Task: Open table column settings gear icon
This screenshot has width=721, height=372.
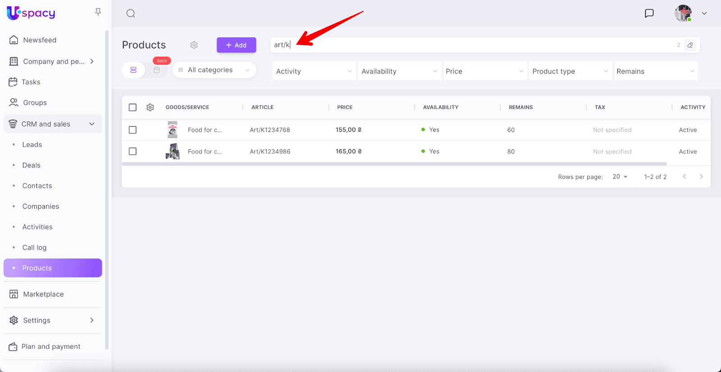Action: tap(150, 108)
